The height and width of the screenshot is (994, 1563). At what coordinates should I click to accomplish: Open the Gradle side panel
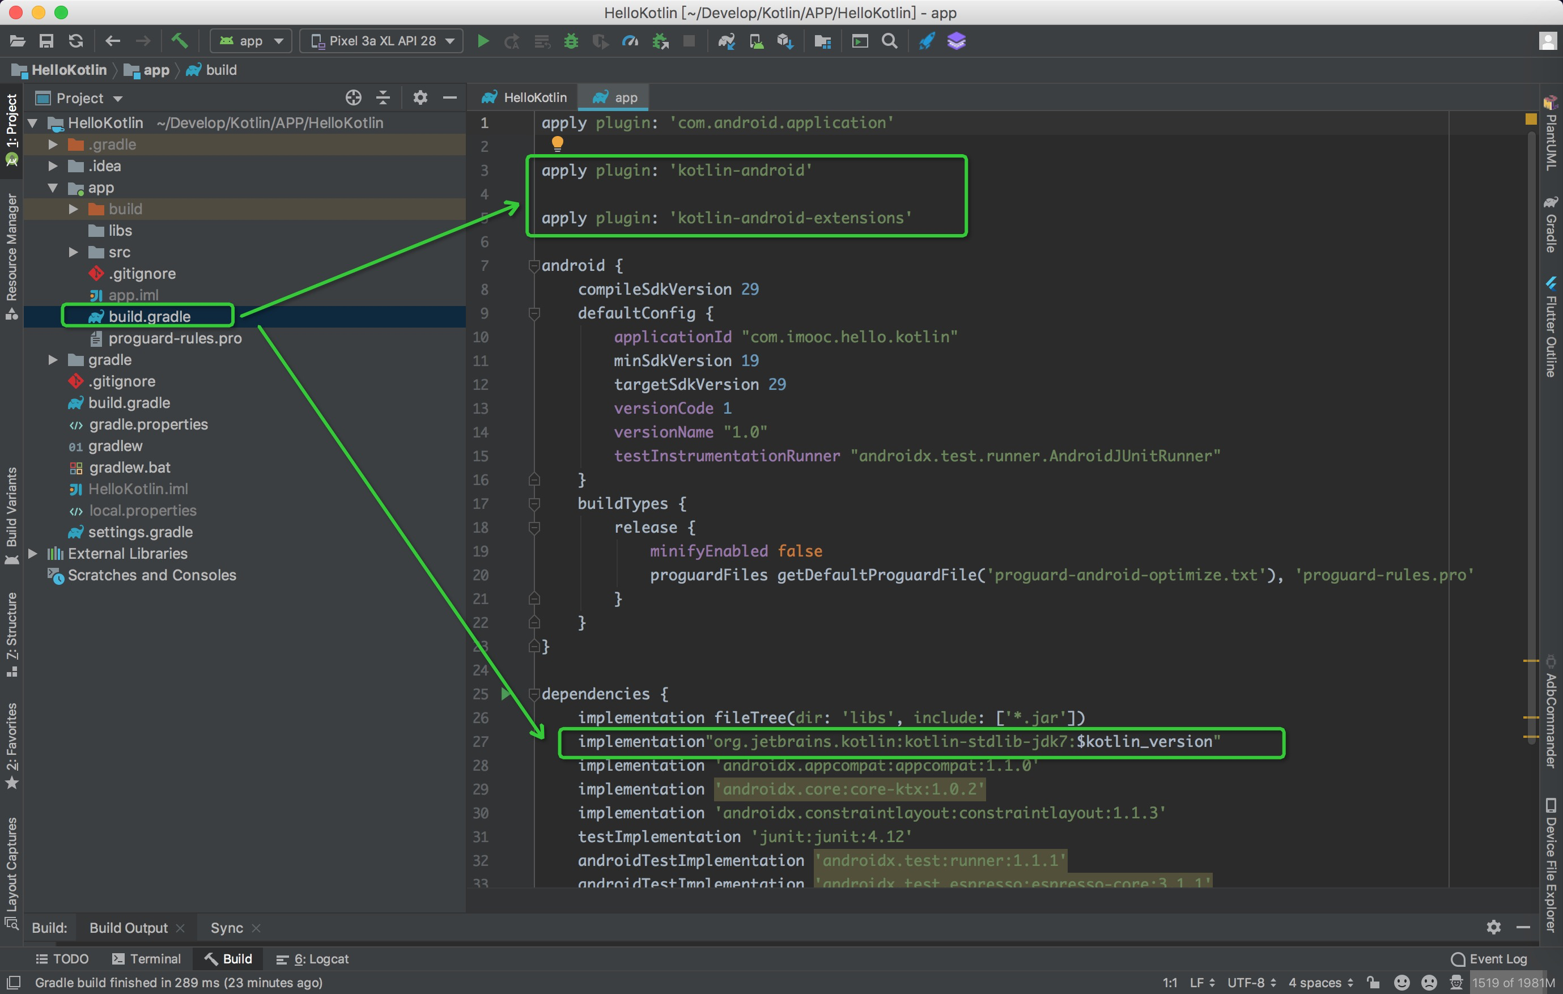(x=1551, y=224)
